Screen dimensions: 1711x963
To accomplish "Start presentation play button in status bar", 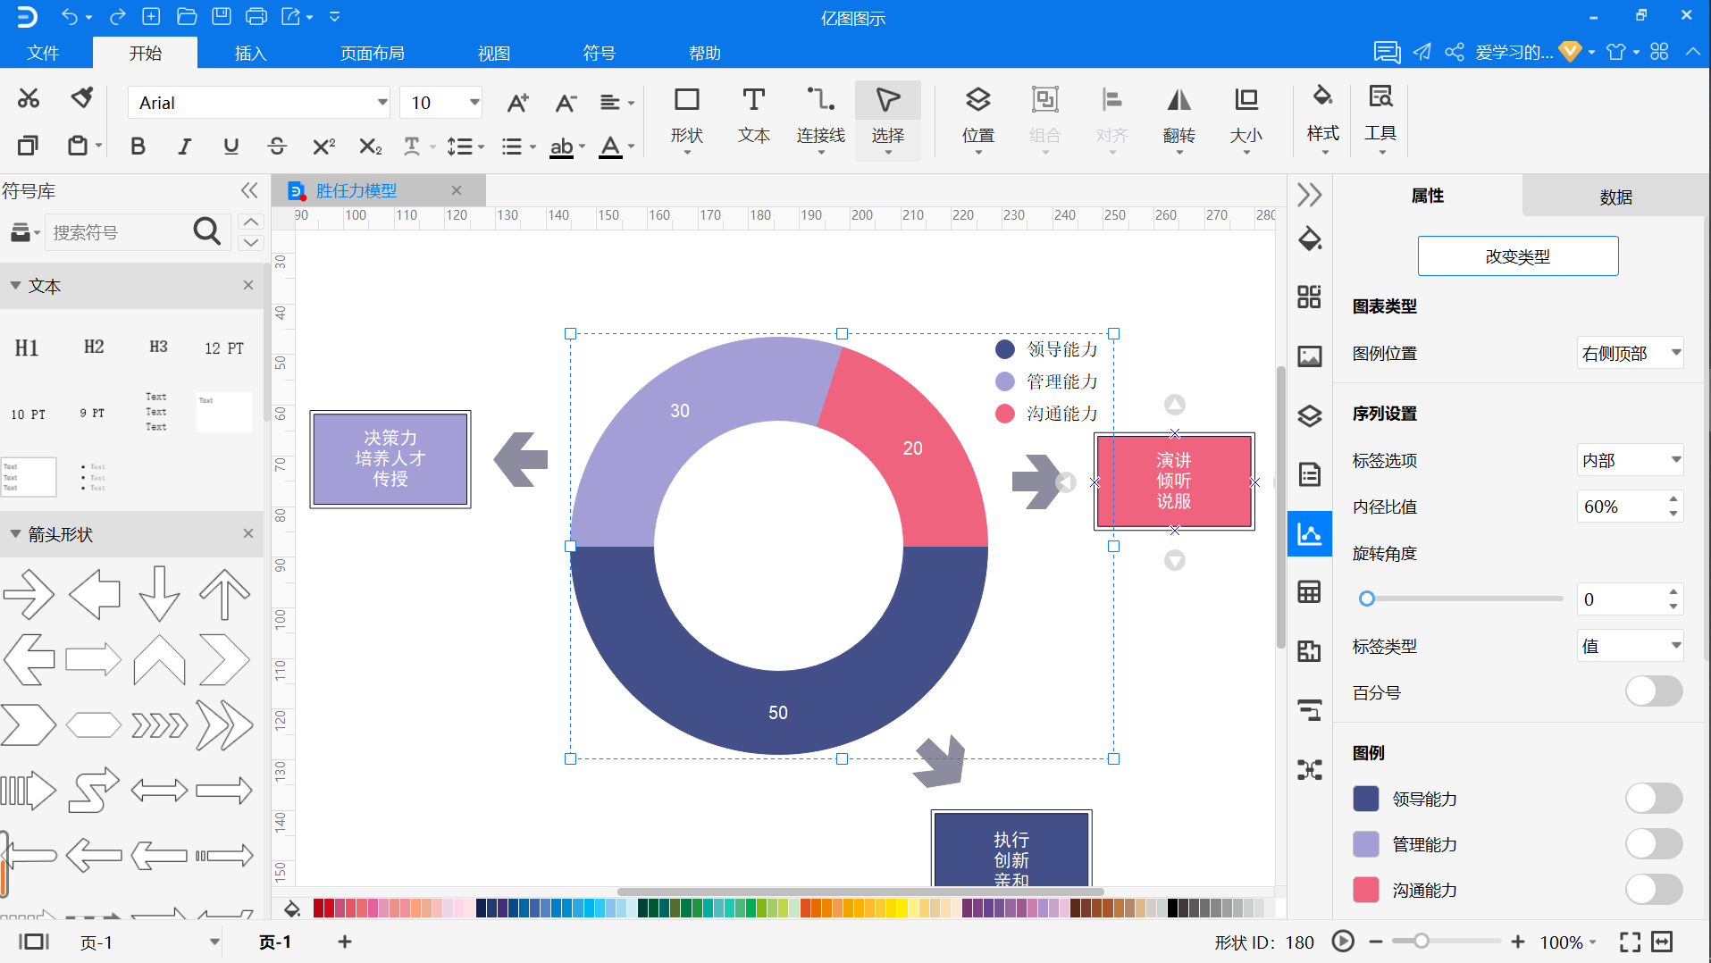I will click(x=1343, y=941).
